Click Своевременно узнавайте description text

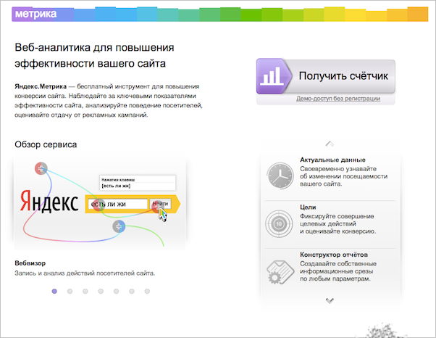[344, 176]
